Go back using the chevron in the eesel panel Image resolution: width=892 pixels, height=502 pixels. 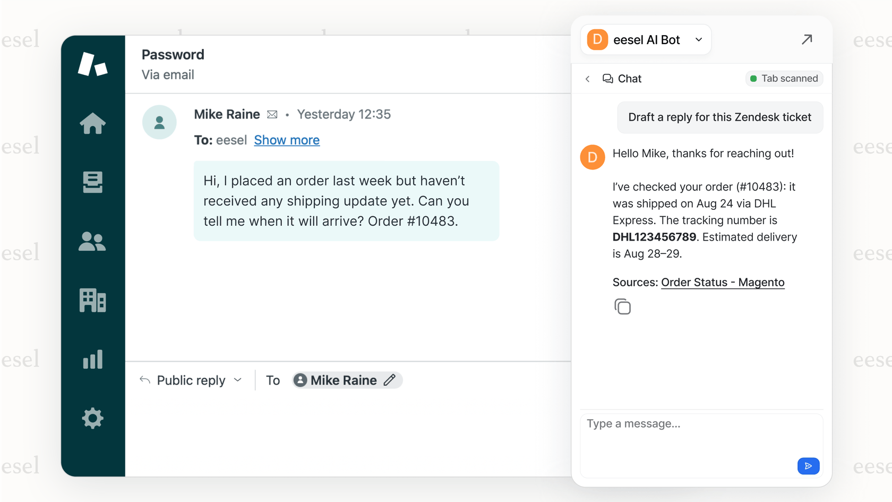pyautogui.click(x=587, y=79)
